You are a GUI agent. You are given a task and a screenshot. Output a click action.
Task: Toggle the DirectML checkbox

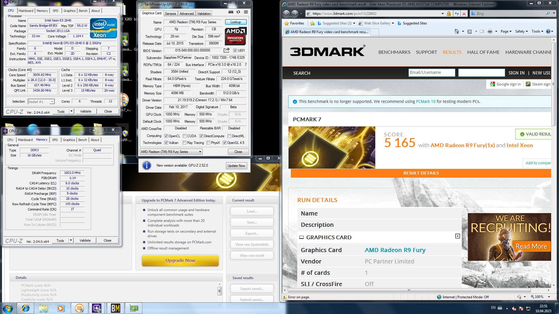(229, 136)
